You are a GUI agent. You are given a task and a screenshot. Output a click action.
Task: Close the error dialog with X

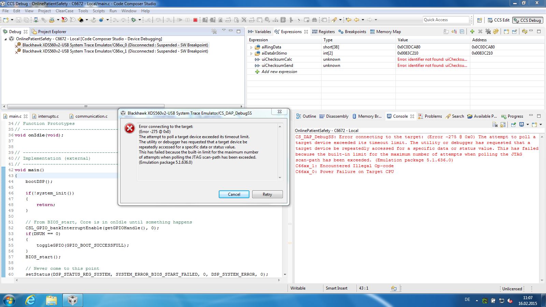279,112
